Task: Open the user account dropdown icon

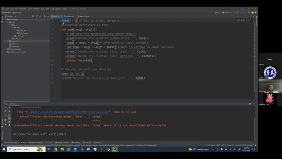Action: (x=217, y=13)
